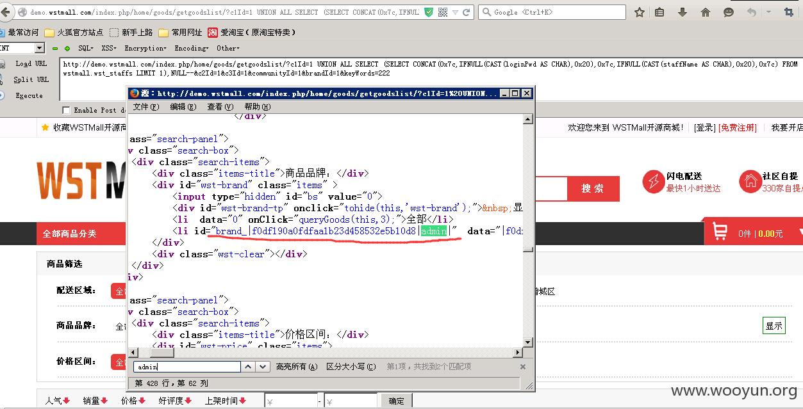Click the 确定 price confirm button
The width and height of the screenshot is (803, 409).
point(397,401)
